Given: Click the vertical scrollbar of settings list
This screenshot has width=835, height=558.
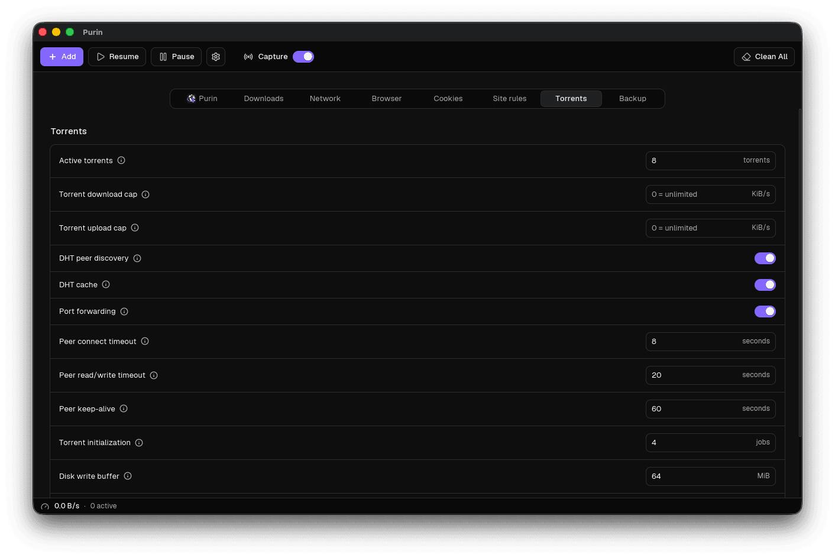Looking at the screenshot, I should click(800, 273).
